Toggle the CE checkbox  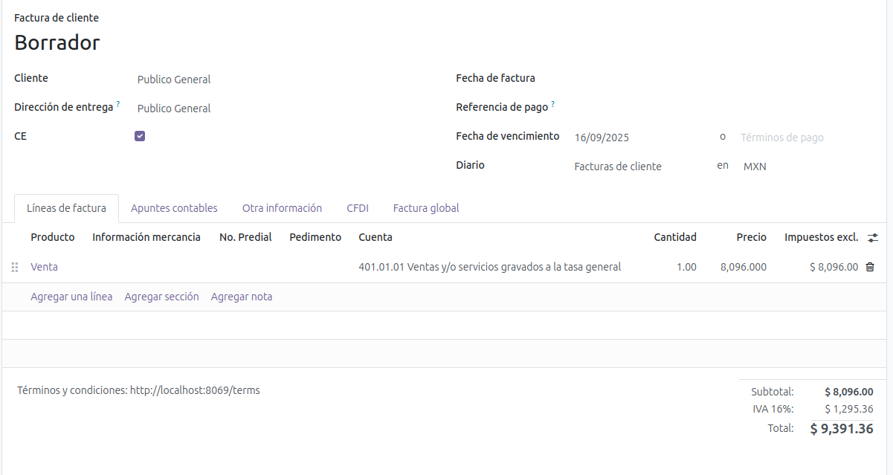[x=140, y=136]
